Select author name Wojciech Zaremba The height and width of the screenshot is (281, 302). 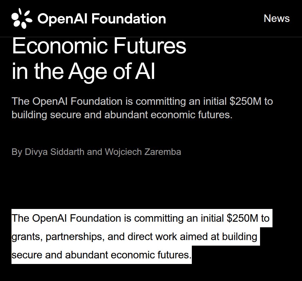(143, 152)
